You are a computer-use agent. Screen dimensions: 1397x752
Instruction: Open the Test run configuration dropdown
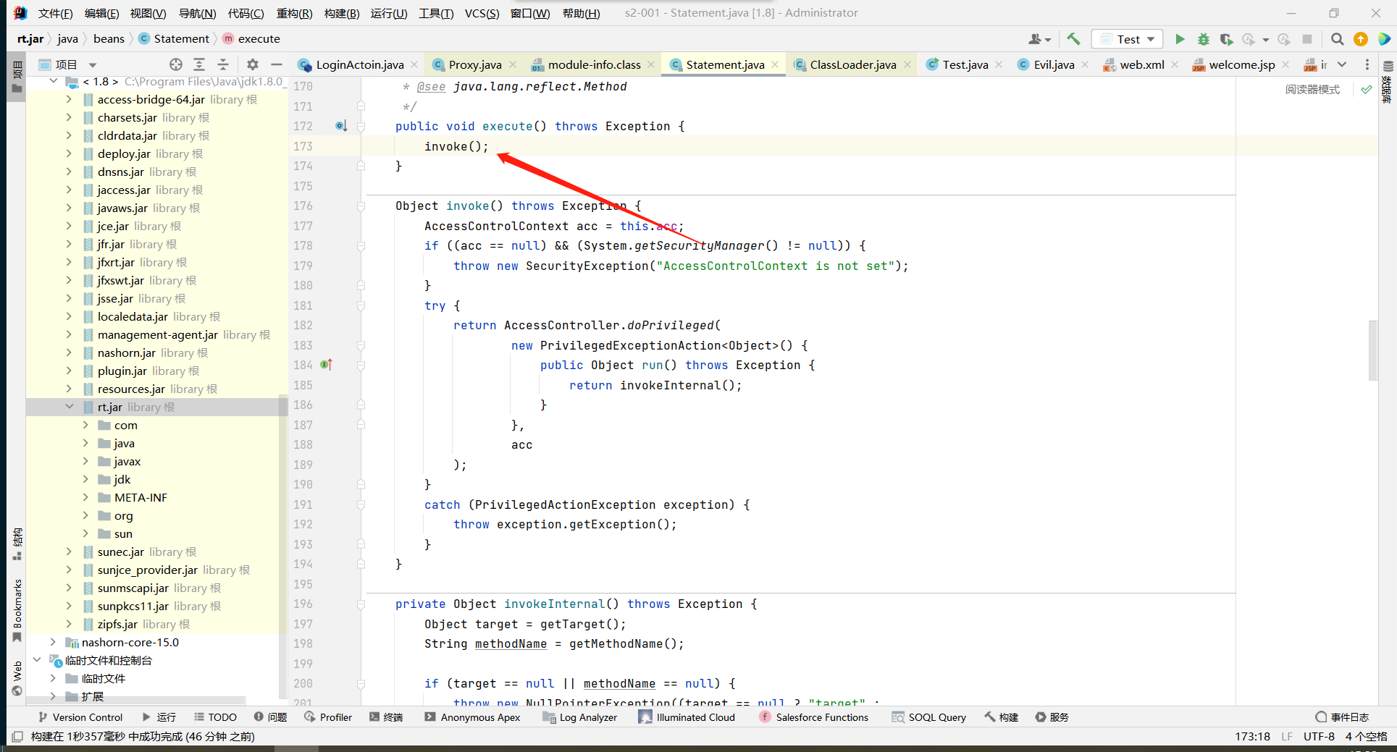coord(1128,39)
